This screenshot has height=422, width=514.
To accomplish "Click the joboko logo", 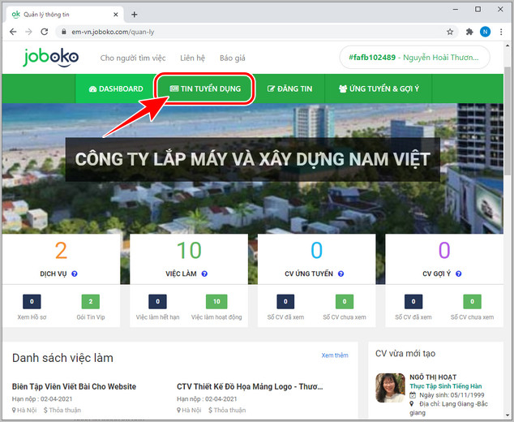I will [x=51, y=58].
